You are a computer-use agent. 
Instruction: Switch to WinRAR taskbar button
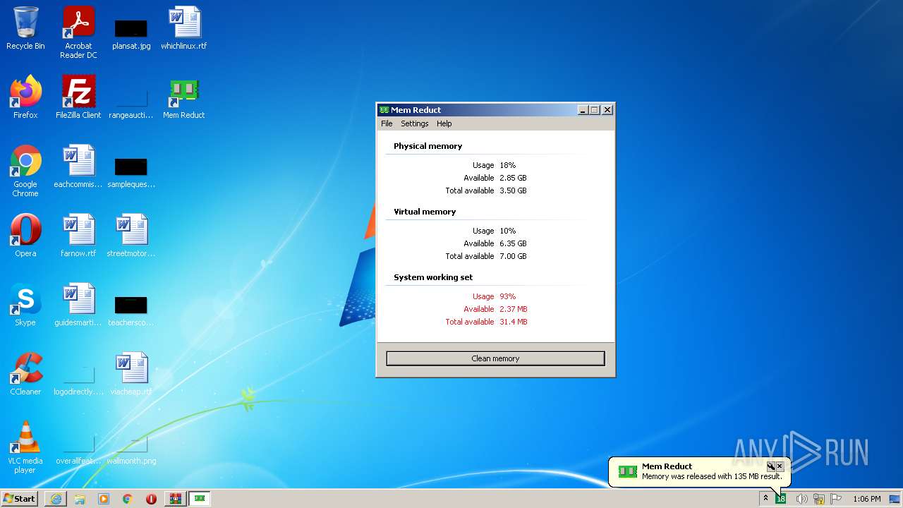point(175,499)
